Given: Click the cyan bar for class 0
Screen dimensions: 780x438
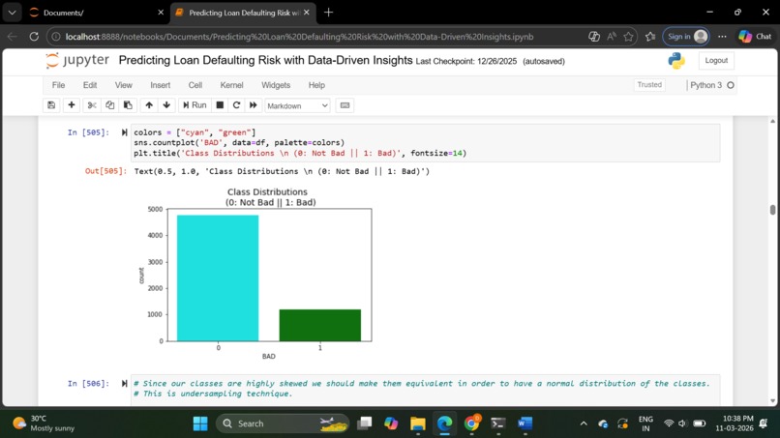Looking at the screenshot, I should click(x=218, y=277).
